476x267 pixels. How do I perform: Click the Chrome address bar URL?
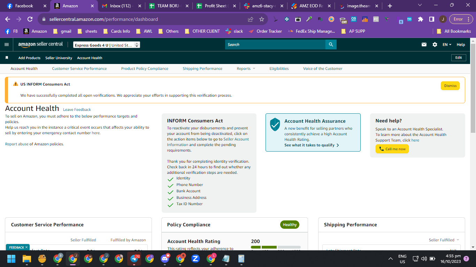[x=103, y=19]
